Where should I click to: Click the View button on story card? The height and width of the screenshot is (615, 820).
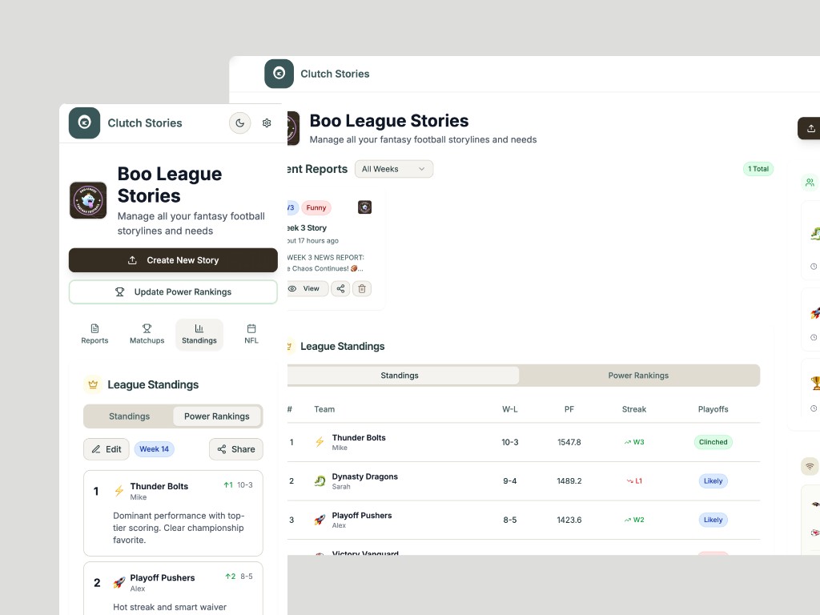coord(308,288)
